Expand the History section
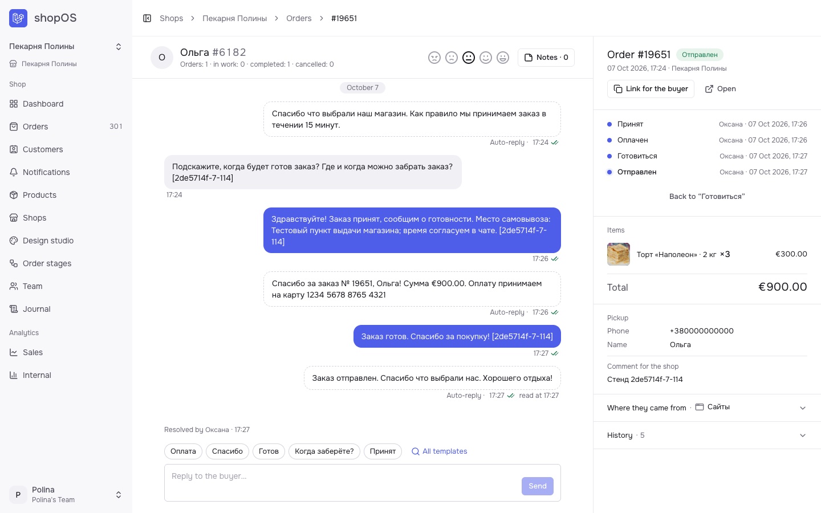 707,435
